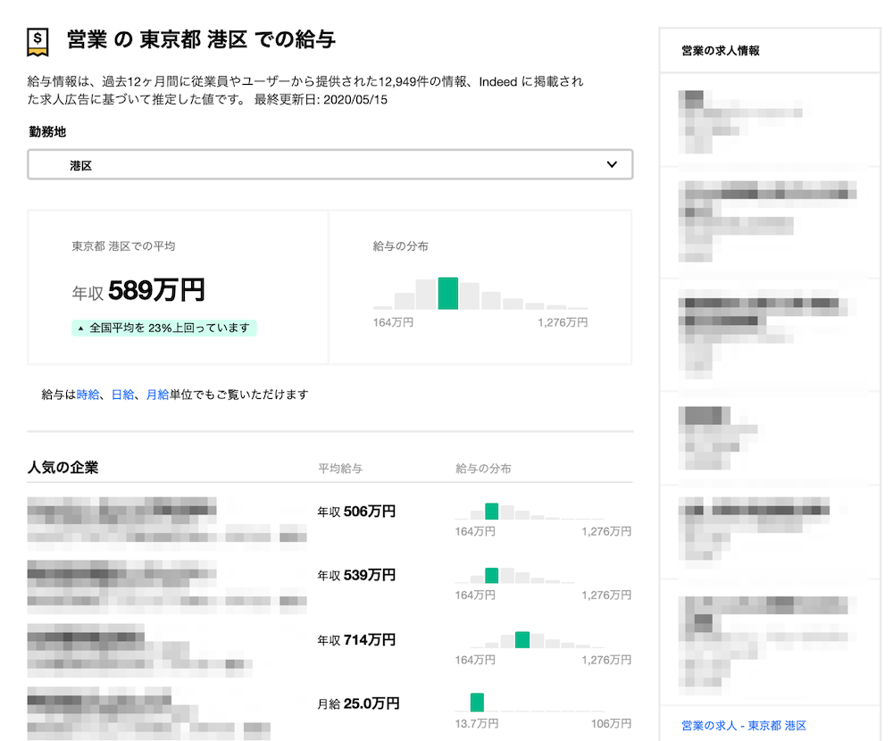This screenshot has width=893, height=741.
Task: Select the 全国平均を 23%上回っています badge text
Action: 170,329
